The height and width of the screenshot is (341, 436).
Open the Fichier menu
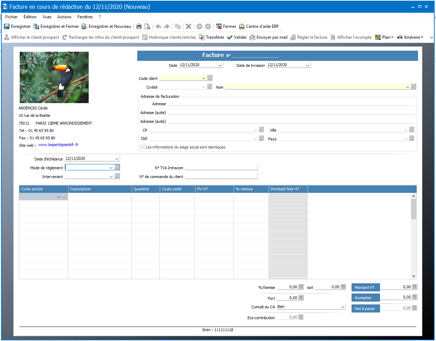(x=11, y=17)
